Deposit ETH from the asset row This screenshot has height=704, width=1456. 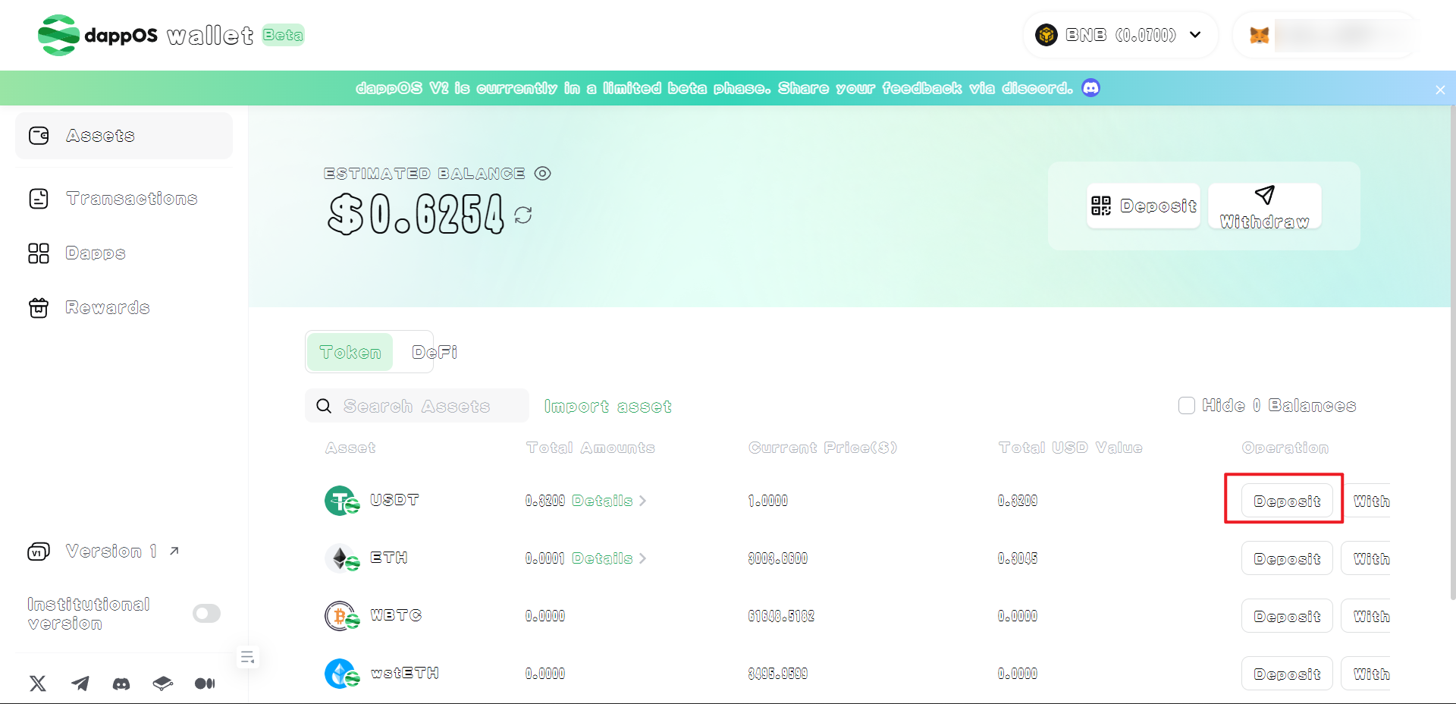(1287, 558)
